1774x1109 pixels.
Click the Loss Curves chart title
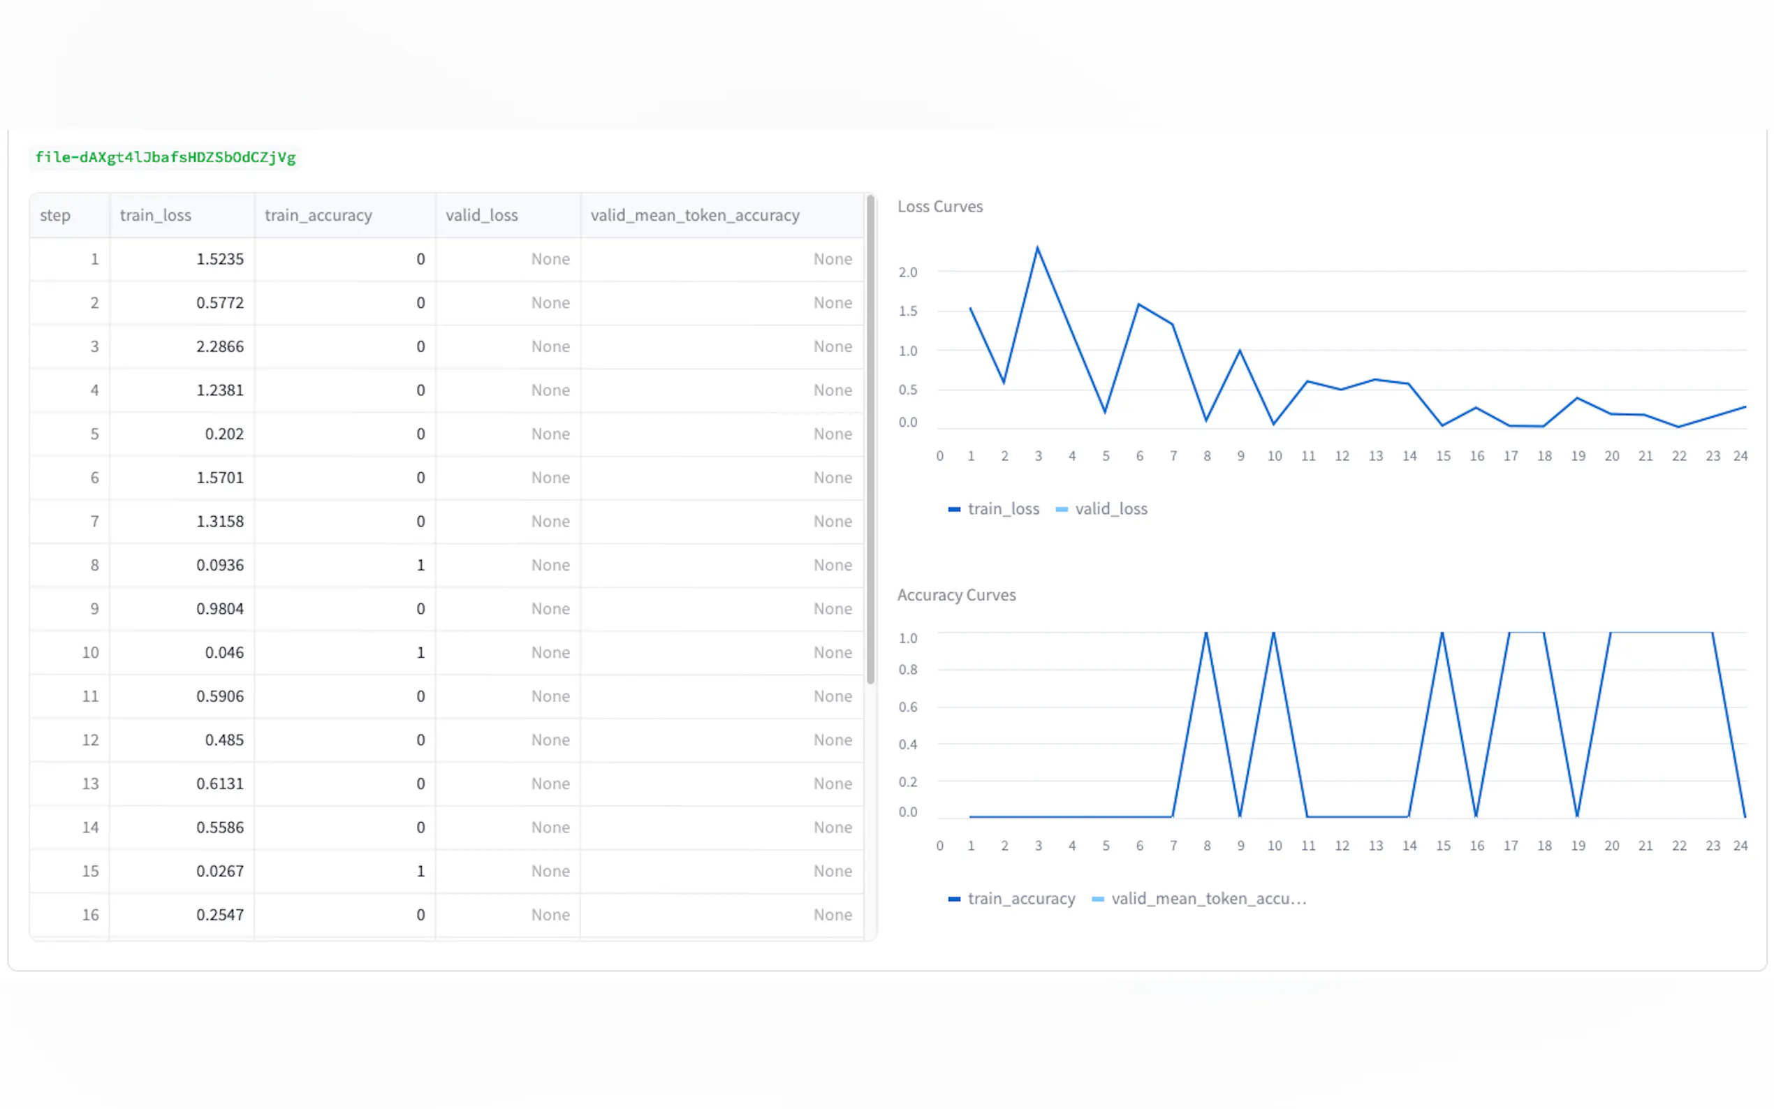pyautogui.click(x=939, y=206)
